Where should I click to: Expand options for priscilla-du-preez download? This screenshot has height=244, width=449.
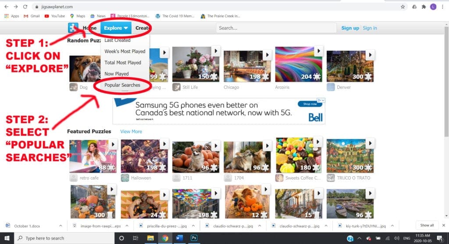click(x=193, y=226)
